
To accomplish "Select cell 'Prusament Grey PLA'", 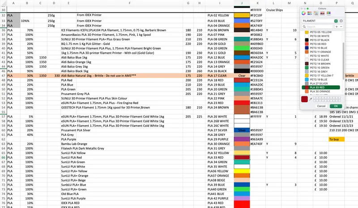I will tap(75, 94).
